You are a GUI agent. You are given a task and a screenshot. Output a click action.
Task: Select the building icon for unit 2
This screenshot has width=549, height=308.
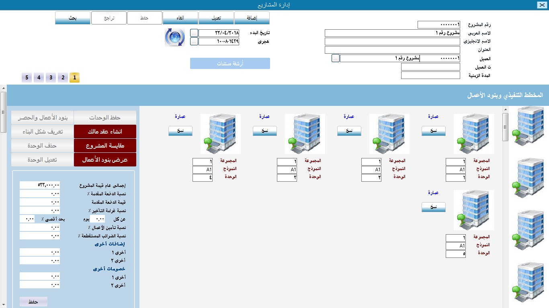pos(389,134)
